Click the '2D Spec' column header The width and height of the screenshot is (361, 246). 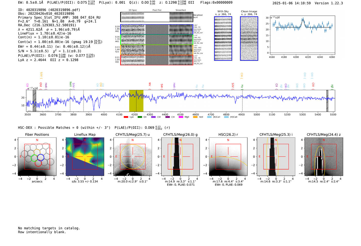(133, 10)
